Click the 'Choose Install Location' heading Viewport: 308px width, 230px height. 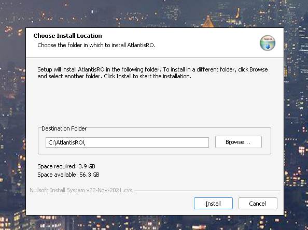(x=67, y=36)
